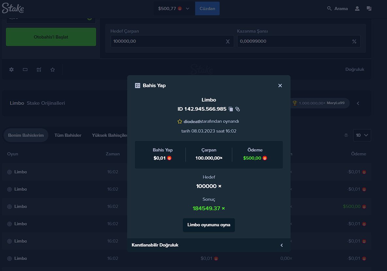This screenshot has width=387, height=271.
Task: Toggle theatre mode rectangle icon
Action: 25,70
